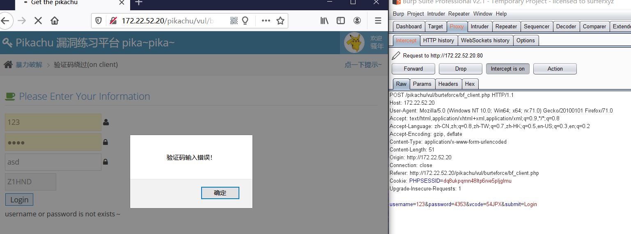
Task: Open Project menu in Burp Suite
Action: 415,14
